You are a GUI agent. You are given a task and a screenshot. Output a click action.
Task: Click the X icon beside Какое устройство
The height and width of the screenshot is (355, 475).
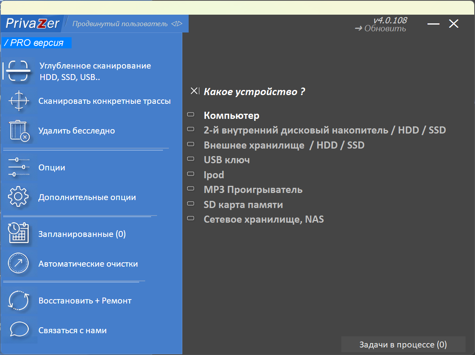(x=194, y=91)
